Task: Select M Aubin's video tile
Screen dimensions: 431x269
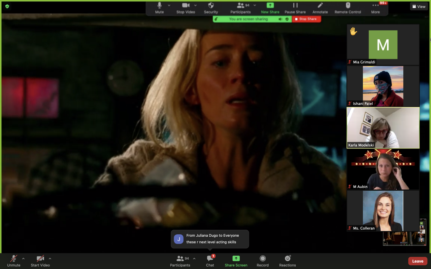Action: coord(383,169)
